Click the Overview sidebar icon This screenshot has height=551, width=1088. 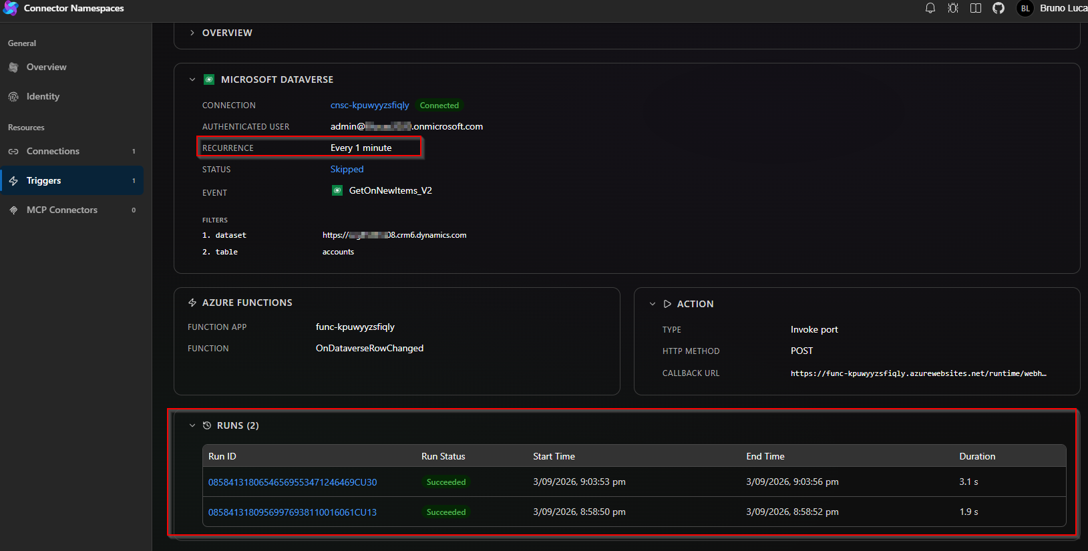coord(13,67)
